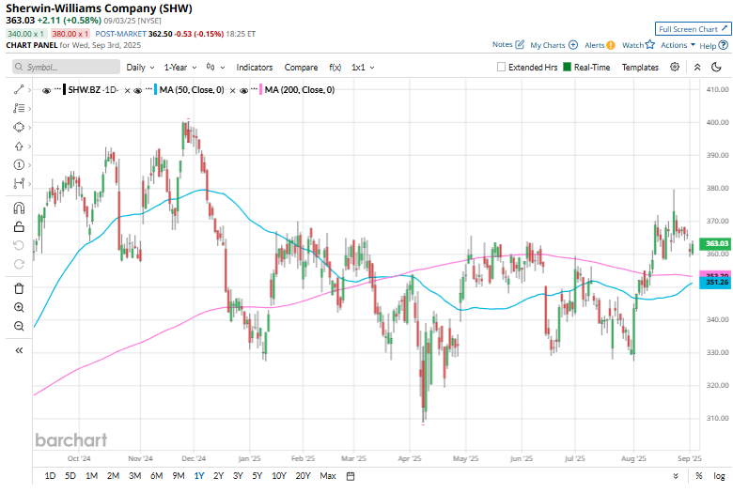The image size is (733, 493).
Task: Expand the trend line tool submenu arrow
Action: (x=29, y=90)
